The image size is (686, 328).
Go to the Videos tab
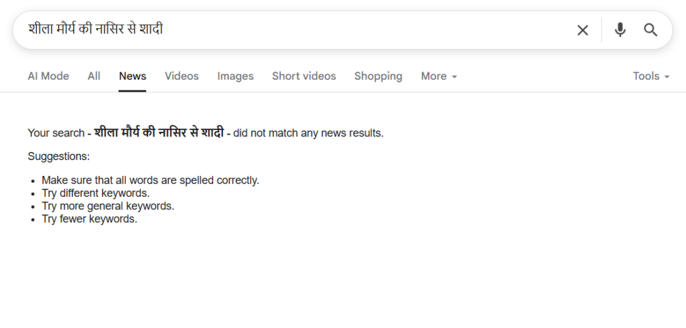182,76
